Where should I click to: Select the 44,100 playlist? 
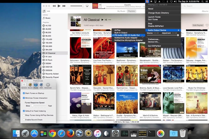54,26
